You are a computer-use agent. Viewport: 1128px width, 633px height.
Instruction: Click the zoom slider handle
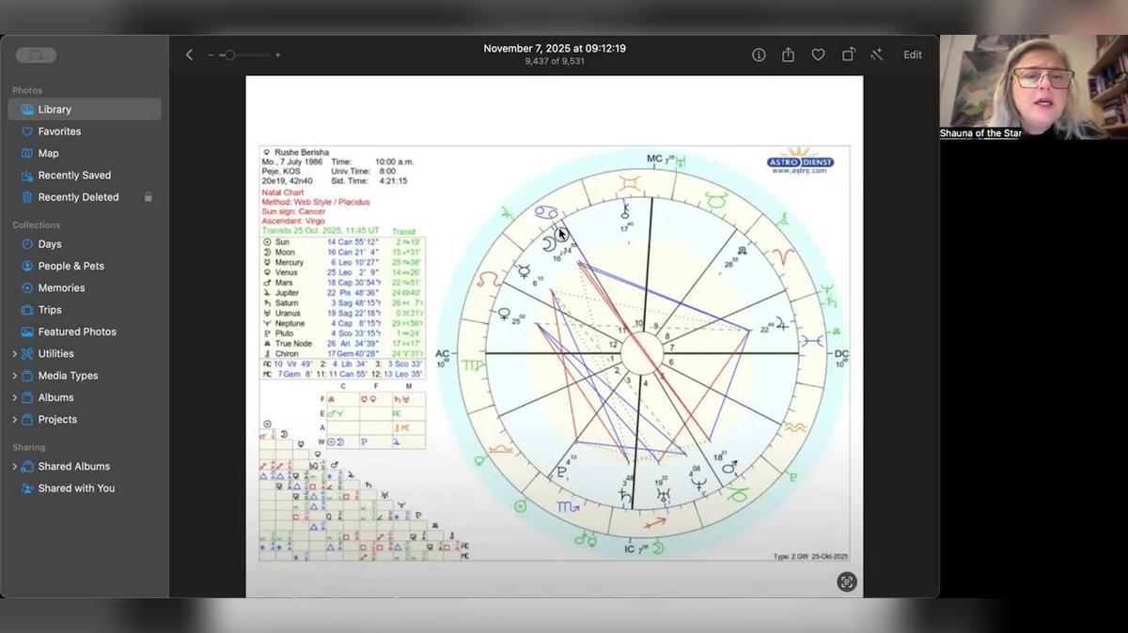(228, 55)
